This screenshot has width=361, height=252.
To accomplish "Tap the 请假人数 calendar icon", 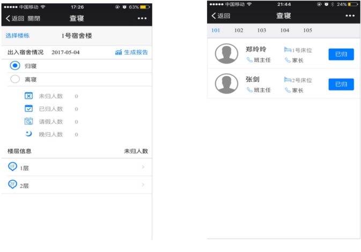I will (28, 122).
